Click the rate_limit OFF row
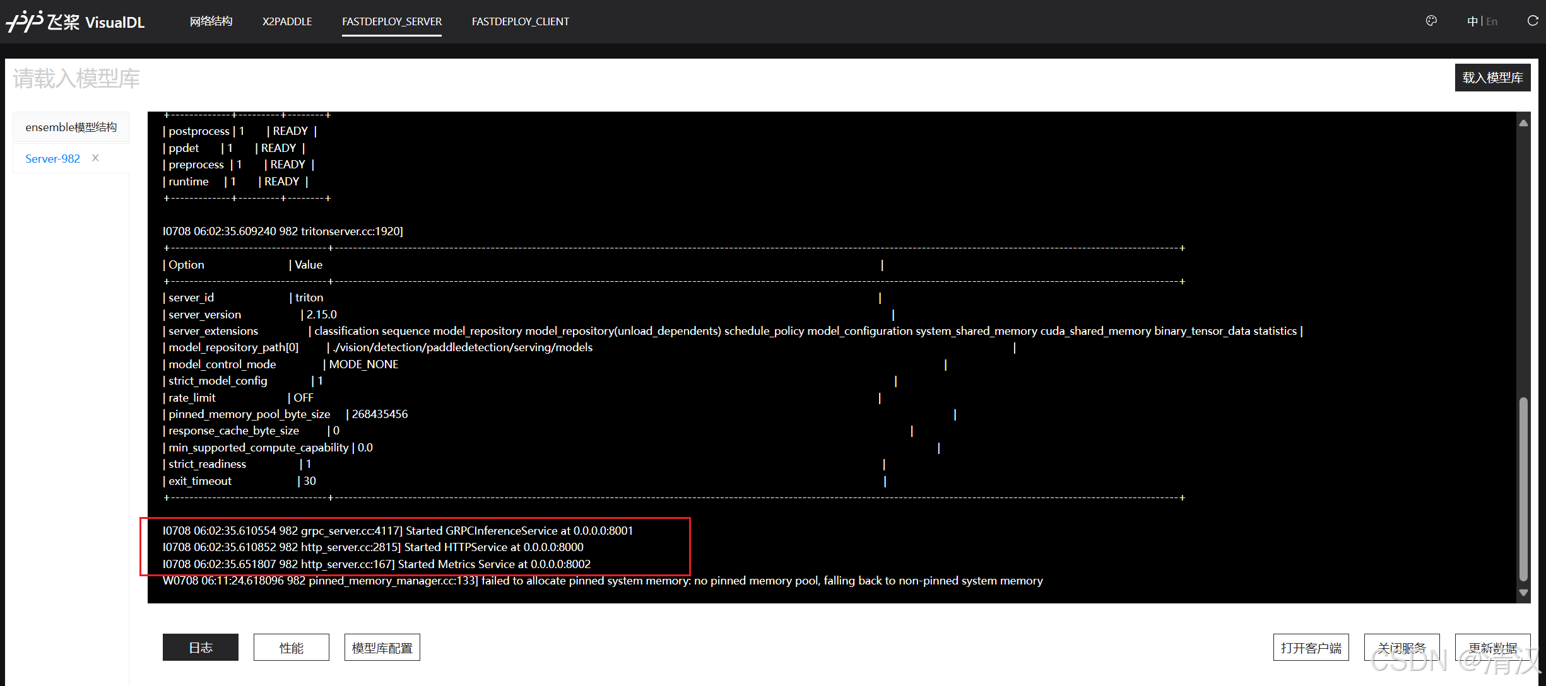The image size is (1546, 686). [522, 398]
